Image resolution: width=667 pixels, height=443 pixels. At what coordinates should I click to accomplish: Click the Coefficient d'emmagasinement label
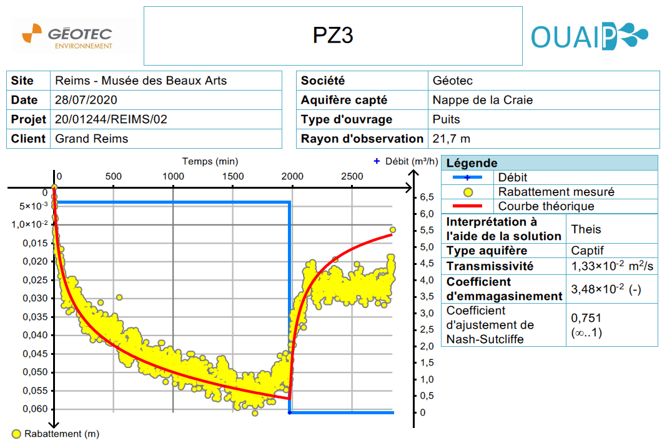click(x=504, y=289)
